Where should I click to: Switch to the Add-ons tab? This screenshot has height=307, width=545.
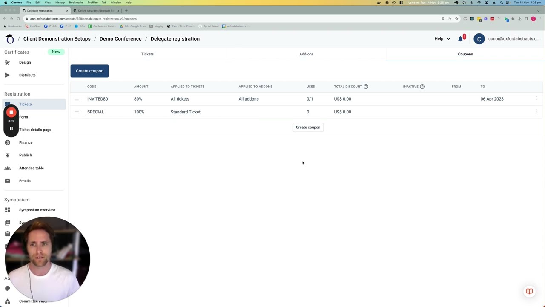pyautogui.click(x=307, y=54)
